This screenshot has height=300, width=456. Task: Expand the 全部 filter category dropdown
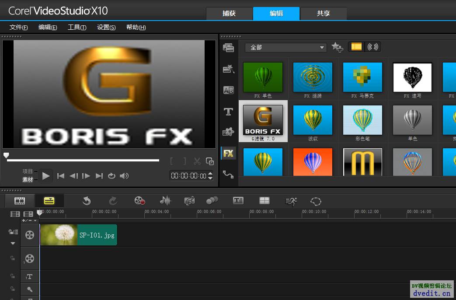pyautogui.click(x=286, y=47)
